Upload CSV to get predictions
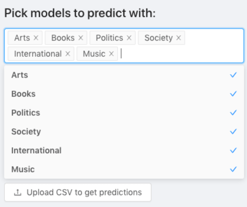This screenshot has width=247, height=207. click(x=78, y=192)
